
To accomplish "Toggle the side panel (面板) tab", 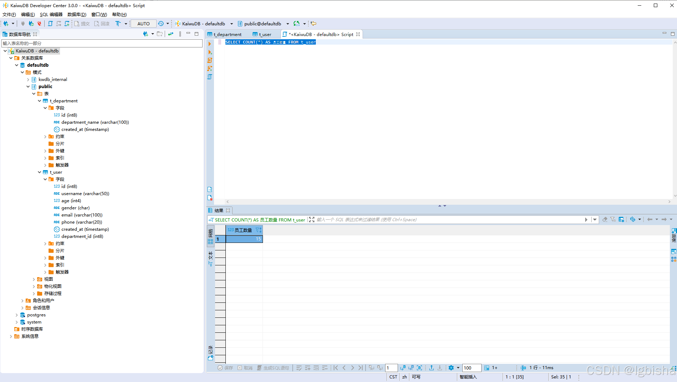I will point(673,235).
